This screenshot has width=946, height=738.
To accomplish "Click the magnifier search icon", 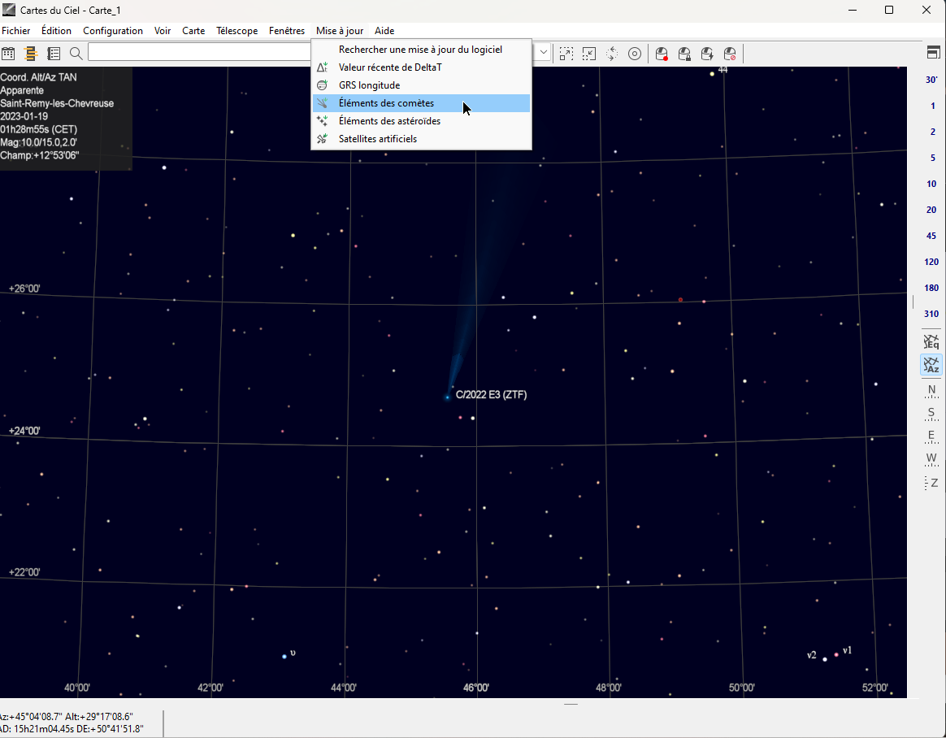I will coord(76,54).
